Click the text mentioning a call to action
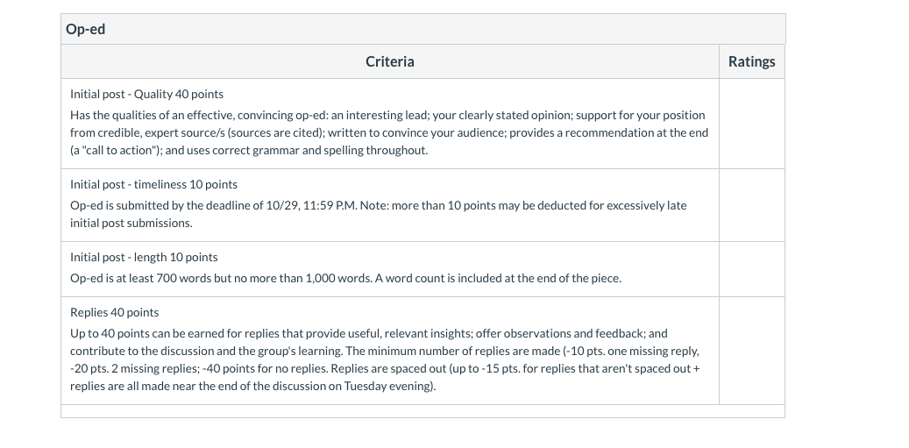 [116, 150]
